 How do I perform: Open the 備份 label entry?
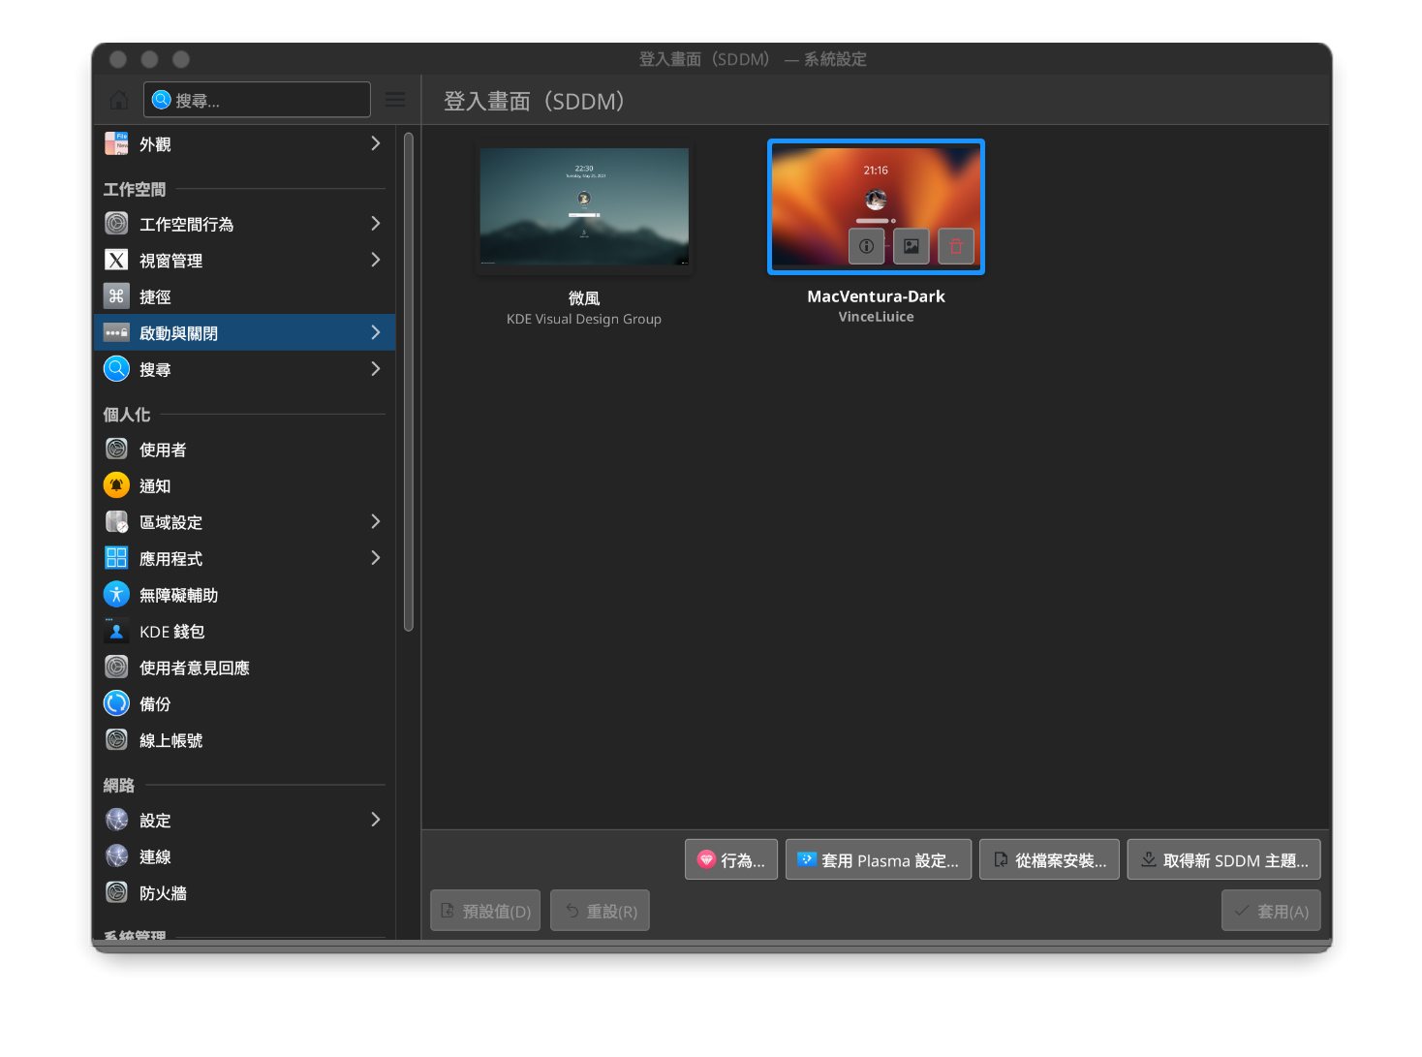point(155,704)
